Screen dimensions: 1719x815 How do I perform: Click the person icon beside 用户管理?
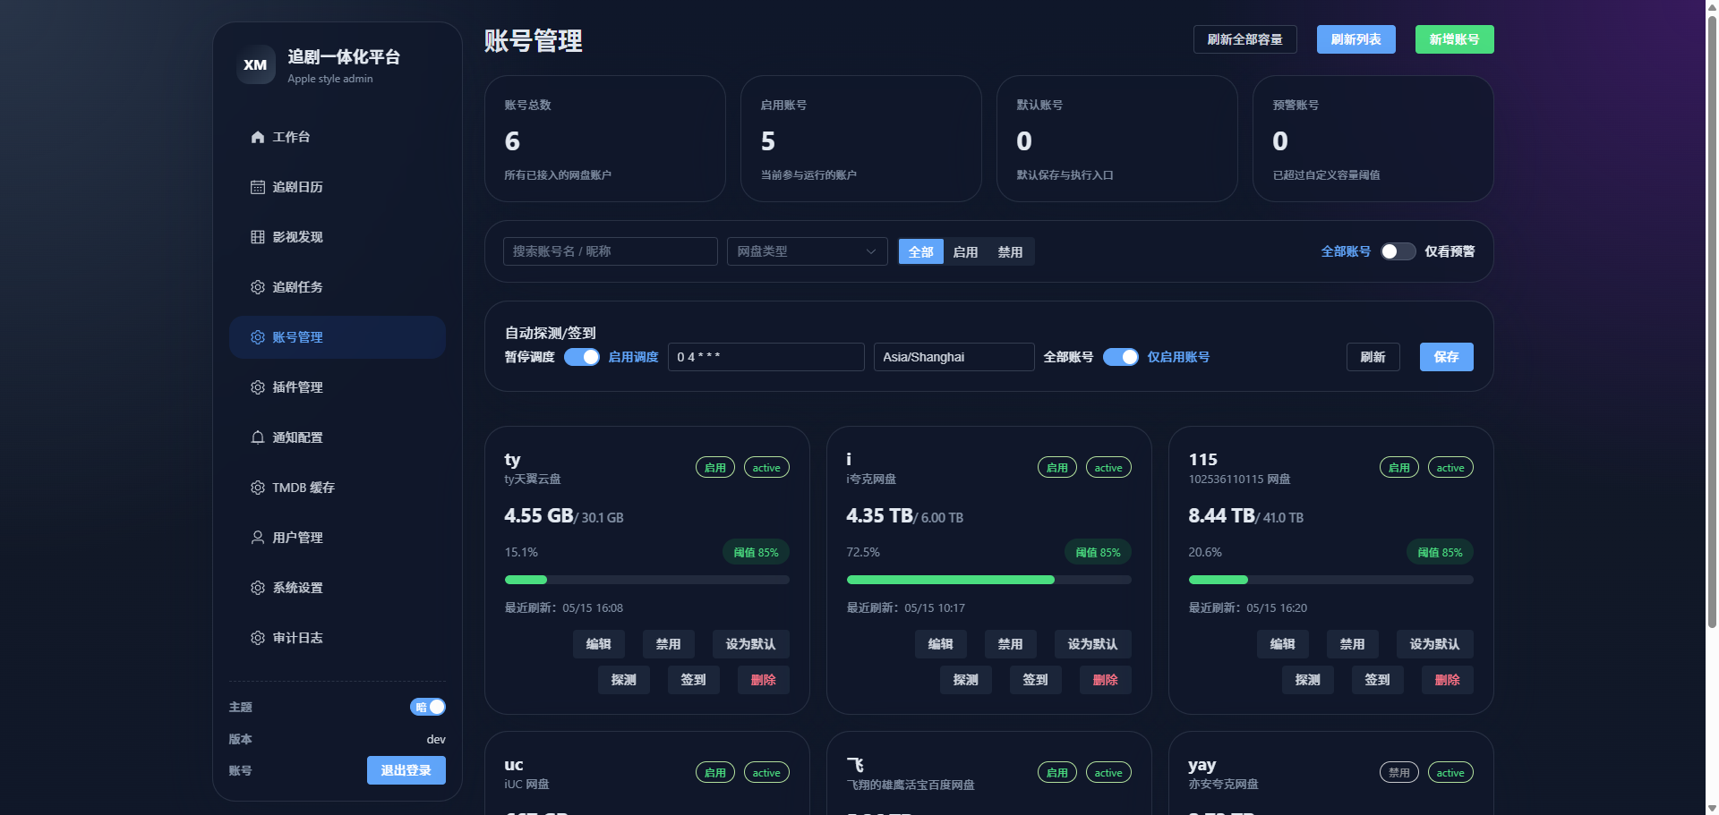pyautogui.click(x=258, y=538)
